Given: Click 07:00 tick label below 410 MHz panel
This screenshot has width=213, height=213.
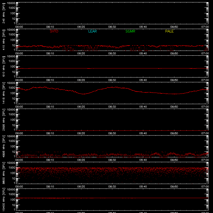Looking at the screenshot, I should (x=205, y=54).
